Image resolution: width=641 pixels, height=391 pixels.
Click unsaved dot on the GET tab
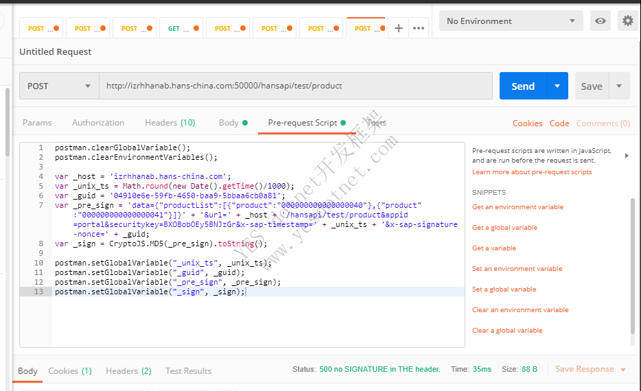(x=196, y=28)
